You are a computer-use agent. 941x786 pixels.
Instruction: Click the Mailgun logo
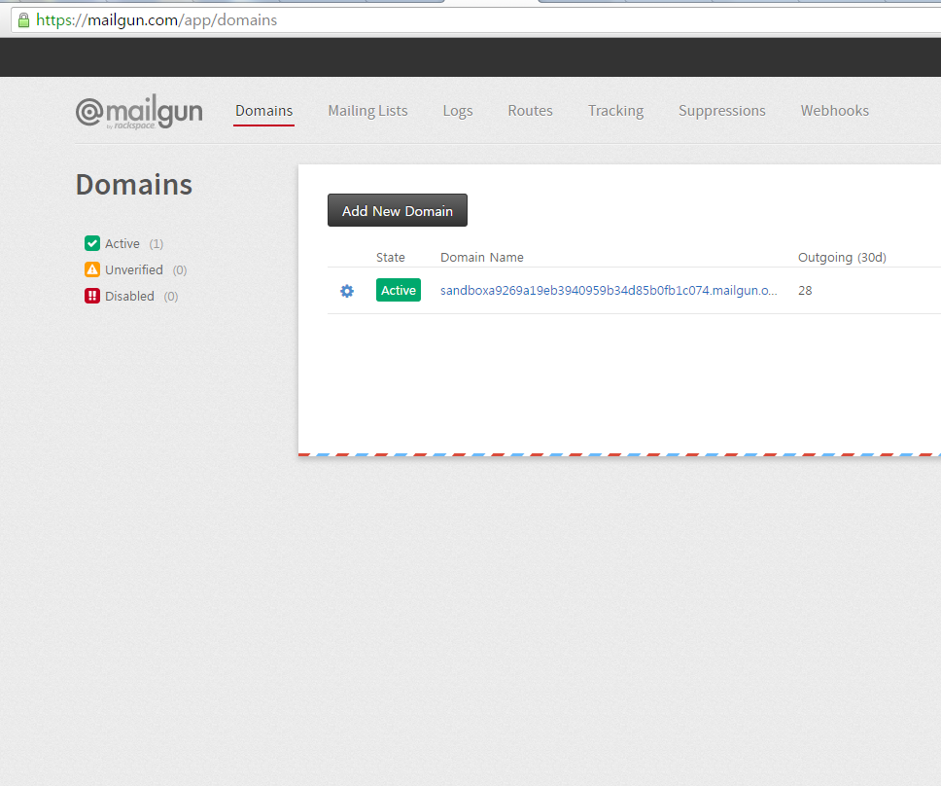[x=139, y=112]
